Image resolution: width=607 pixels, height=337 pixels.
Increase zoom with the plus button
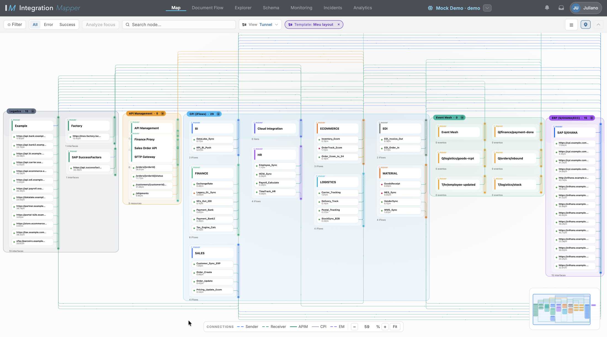click(385, 327)
